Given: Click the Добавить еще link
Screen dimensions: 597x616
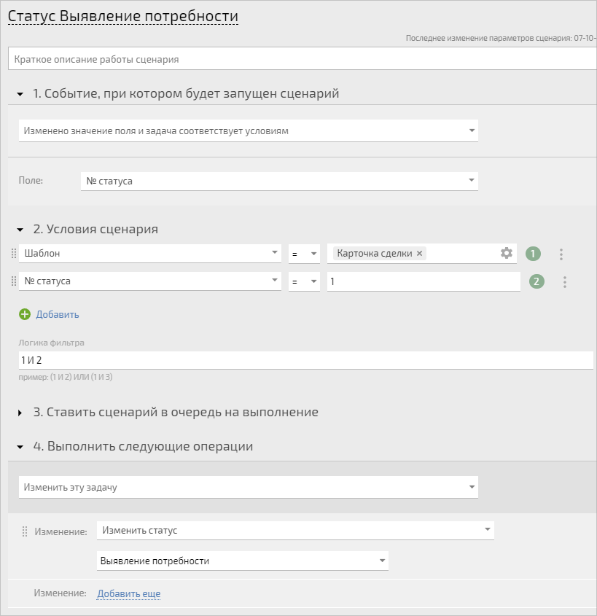Looking at the screenshot, I should pyautogui.click(x=129, y=593).
